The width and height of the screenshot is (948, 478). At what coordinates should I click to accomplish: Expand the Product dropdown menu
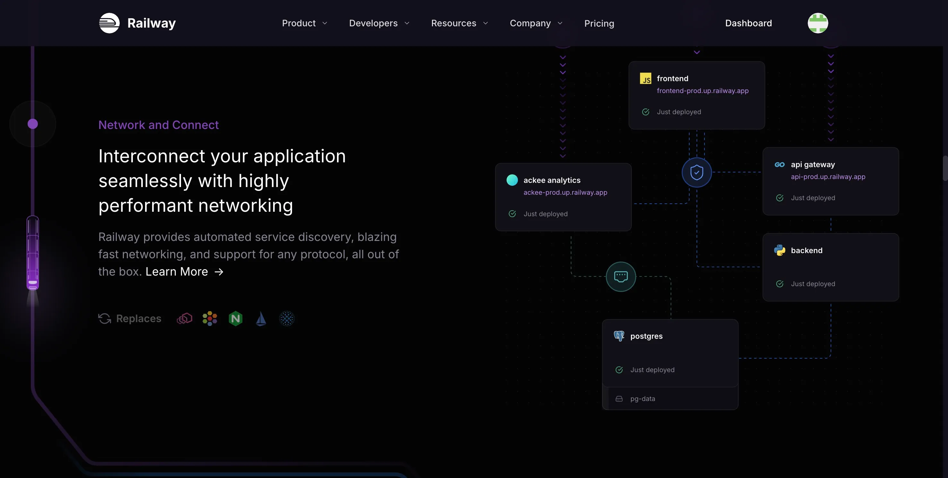coord(305,23)
